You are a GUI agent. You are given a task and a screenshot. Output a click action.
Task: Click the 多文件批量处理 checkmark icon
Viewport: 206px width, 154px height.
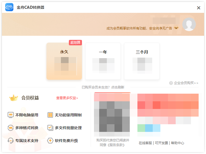click(x=50, y=128)
